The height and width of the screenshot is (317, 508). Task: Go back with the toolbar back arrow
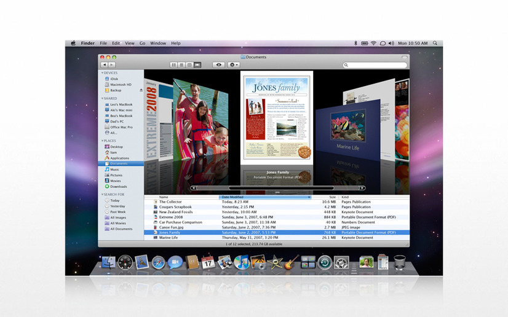click(105, 65)
